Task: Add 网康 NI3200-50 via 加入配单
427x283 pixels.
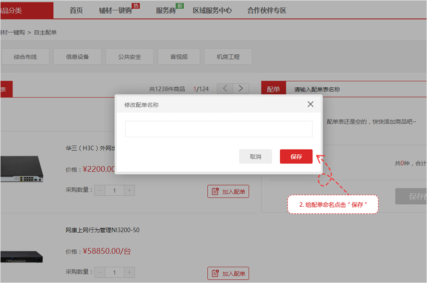Action: click(x=228, y=274)
